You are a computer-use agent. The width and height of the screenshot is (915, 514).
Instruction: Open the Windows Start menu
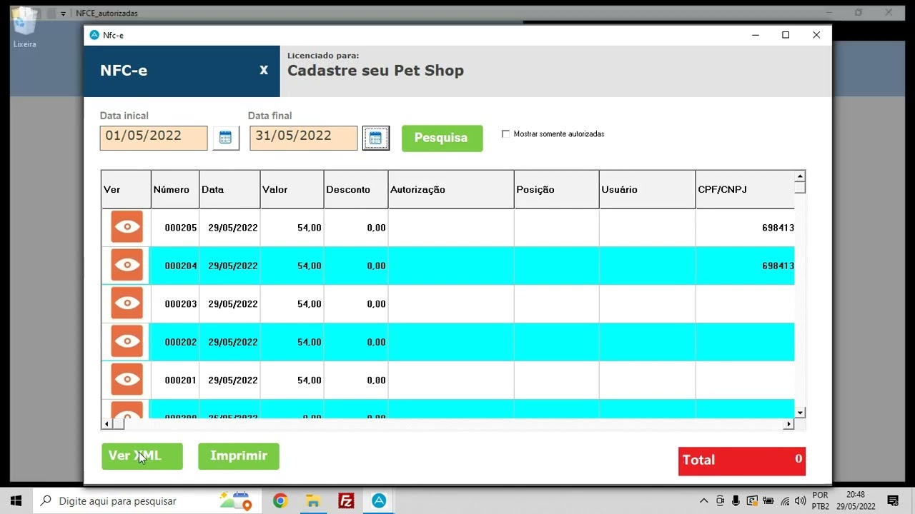click(x=16, y=500)
